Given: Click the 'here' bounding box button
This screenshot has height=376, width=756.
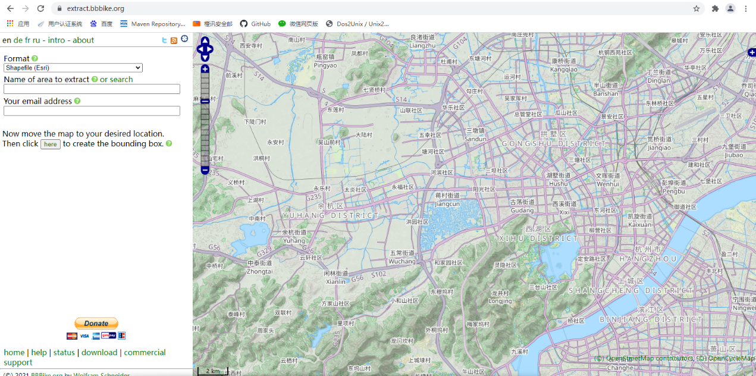Looking at the screenshot, I should point(51,144).
